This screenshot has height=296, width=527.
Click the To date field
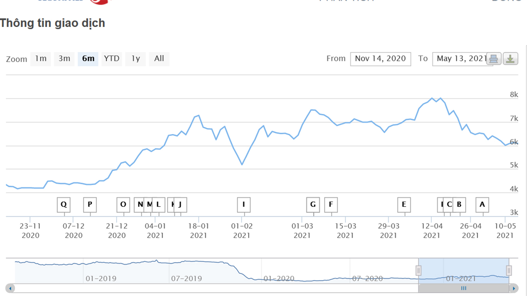click(x=459, y=59)
